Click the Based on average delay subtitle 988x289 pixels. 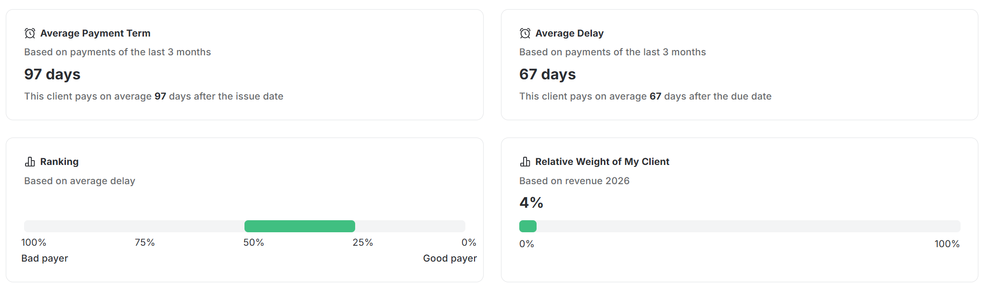click(79, 181)
